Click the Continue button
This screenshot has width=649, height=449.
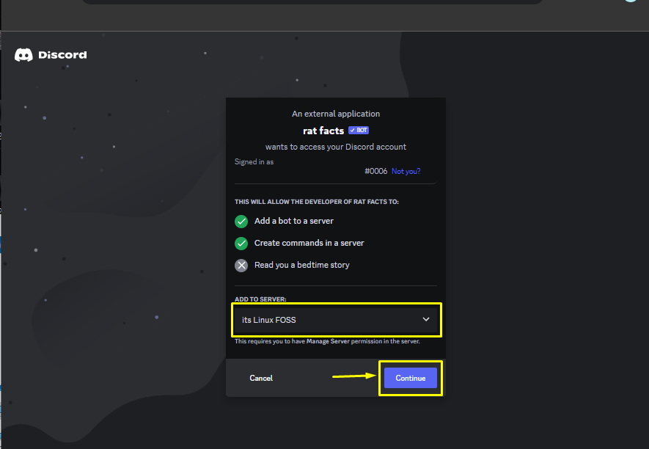point(410,378)
